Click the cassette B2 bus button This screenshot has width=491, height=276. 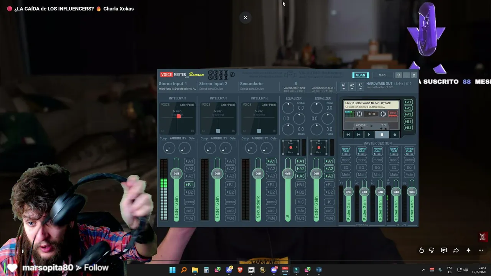[x=408, y=128]
